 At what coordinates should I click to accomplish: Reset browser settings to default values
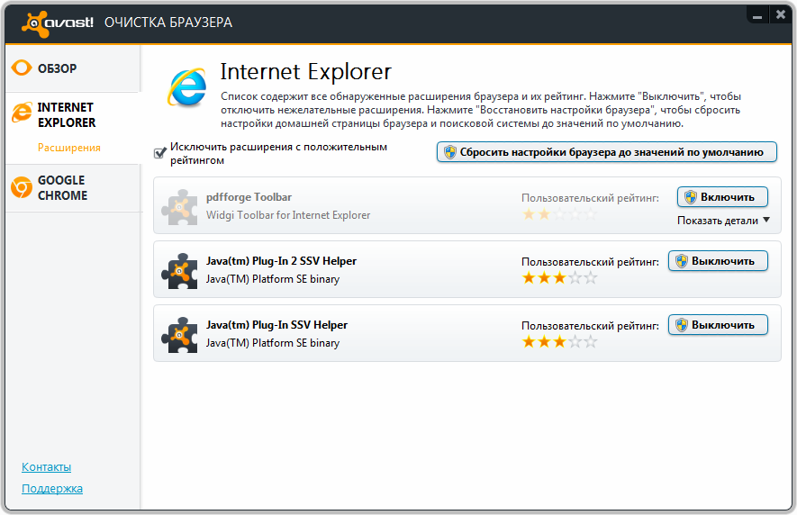click(606, 152)
